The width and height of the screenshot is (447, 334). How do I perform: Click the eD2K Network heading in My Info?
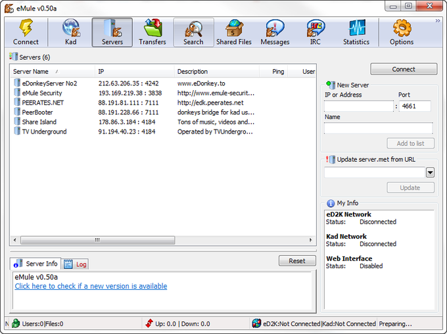point(348,214)
